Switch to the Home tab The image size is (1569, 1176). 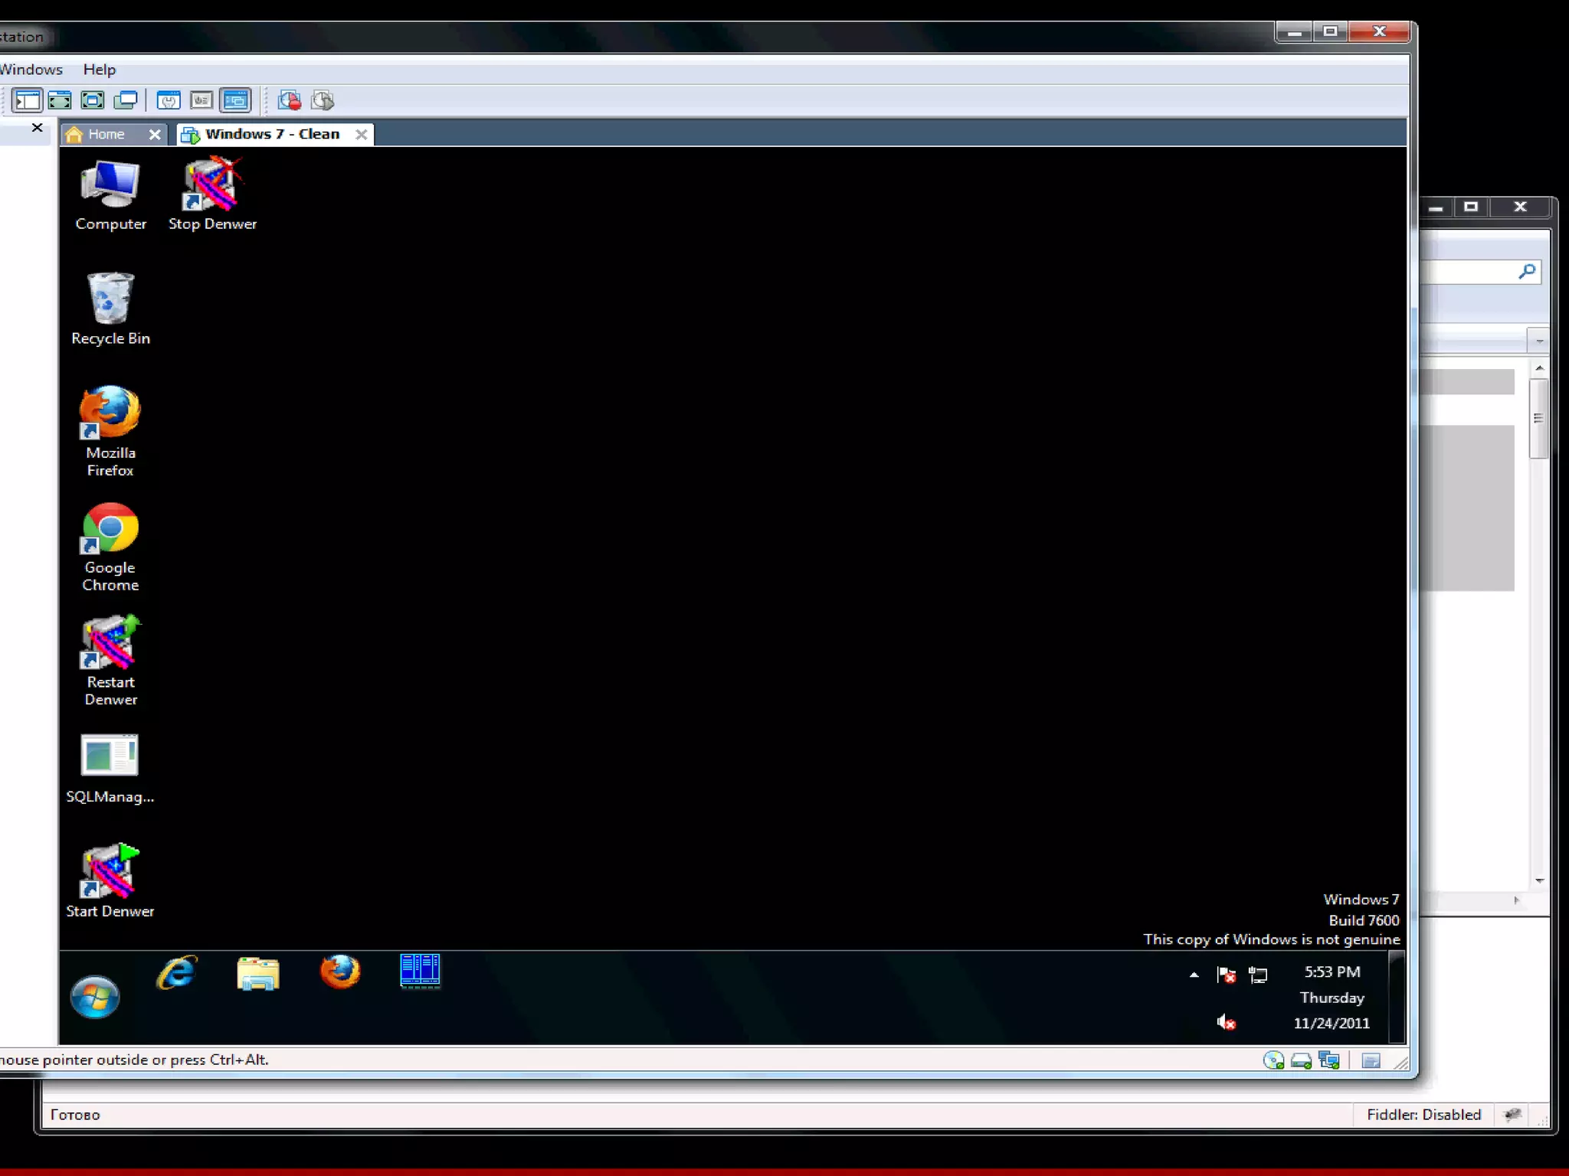106,134
